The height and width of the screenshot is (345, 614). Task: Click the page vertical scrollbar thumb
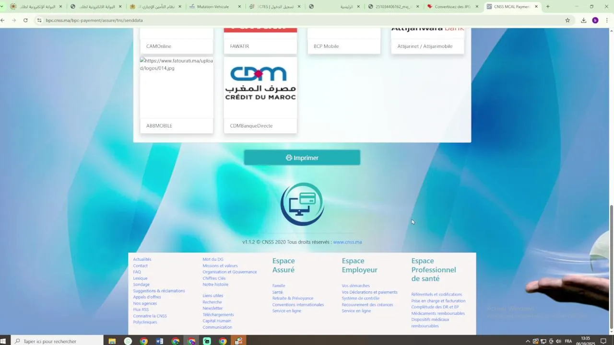611,267
